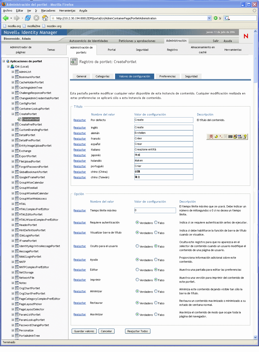
Task: Collapse the CreatePortlet tree node
Action: (x=13, y=114)
